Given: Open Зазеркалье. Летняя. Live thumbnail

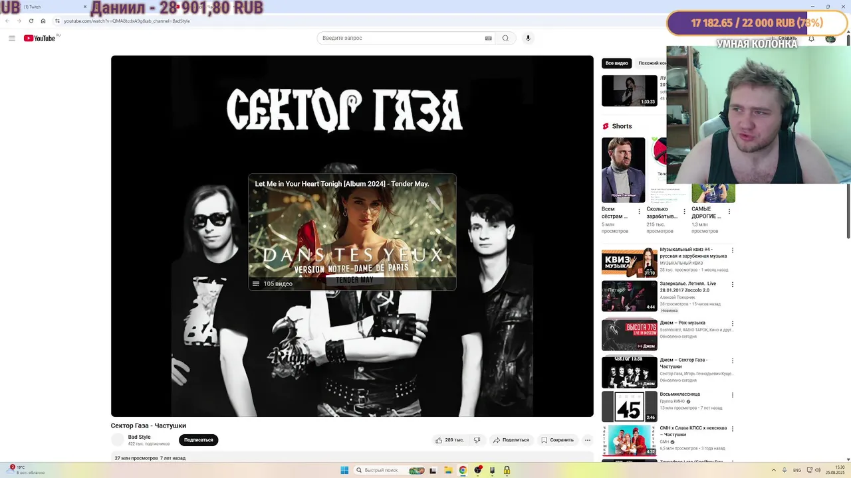Looking at the screenshot, I should 629,296.
